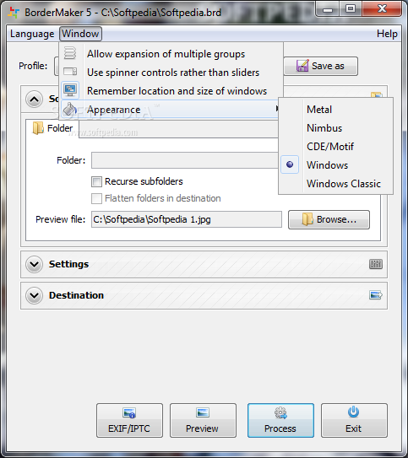Viewport: 408px width, 458px height.
Task: Click the Save as disk pencil icon
Action: tap(302, 66)
